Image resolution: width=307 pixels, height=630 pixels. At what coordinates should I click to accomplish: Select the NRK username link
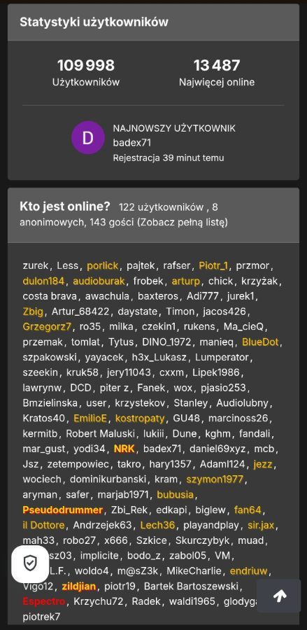(x=124, y=449)
